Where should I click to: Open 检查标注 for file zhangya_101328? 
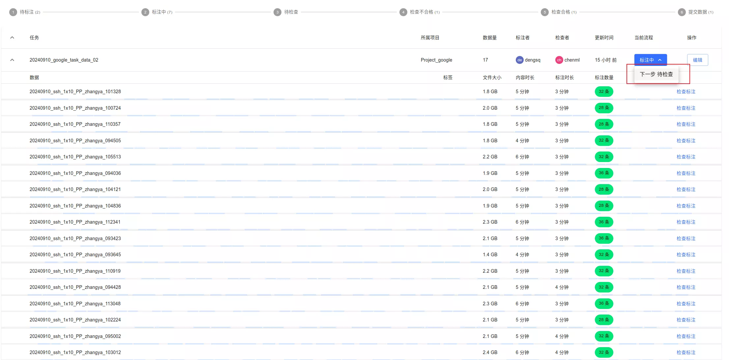[686, 92]
